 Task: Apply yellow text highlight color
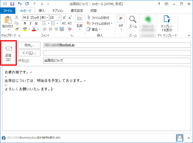[25, 29]
